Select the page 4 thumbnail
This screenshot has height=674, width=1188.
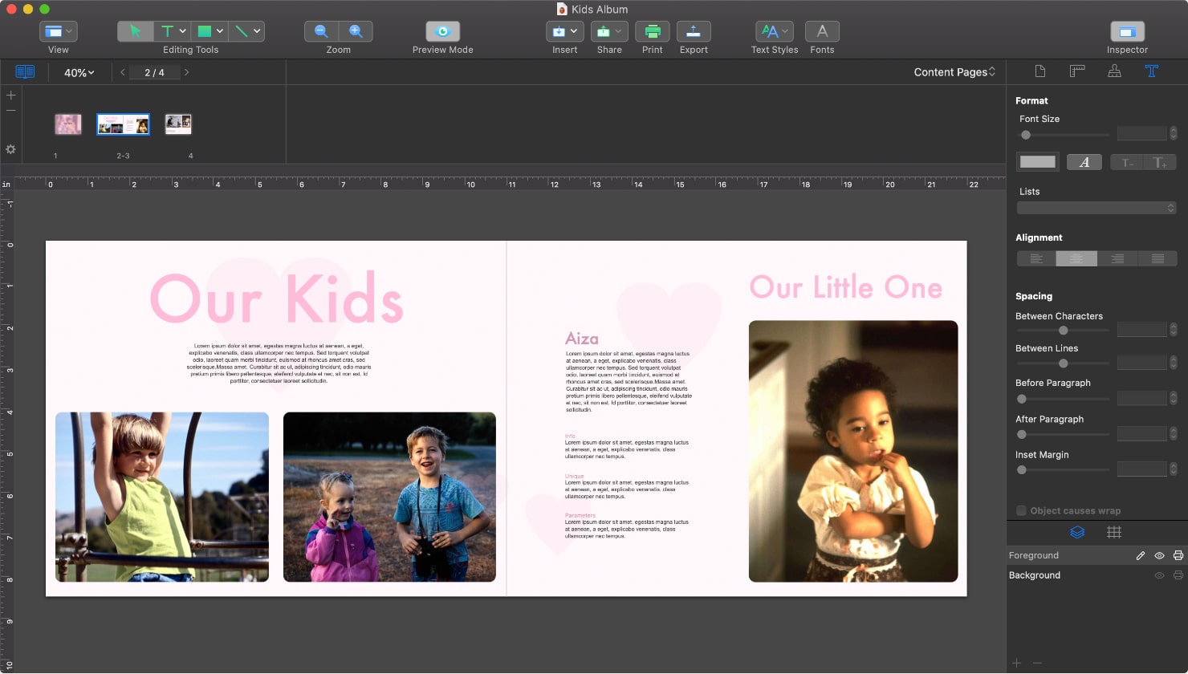(178, 124)
